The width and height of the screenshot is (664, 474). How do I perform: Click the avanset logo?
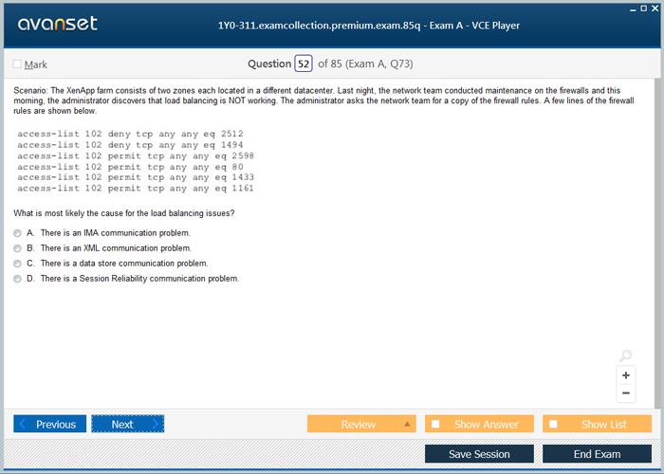[x=58, y=24]
